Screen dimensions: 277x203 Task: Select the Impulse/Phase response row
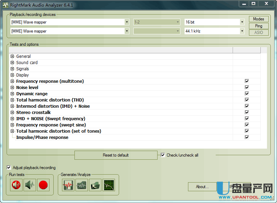coord(42,138)
